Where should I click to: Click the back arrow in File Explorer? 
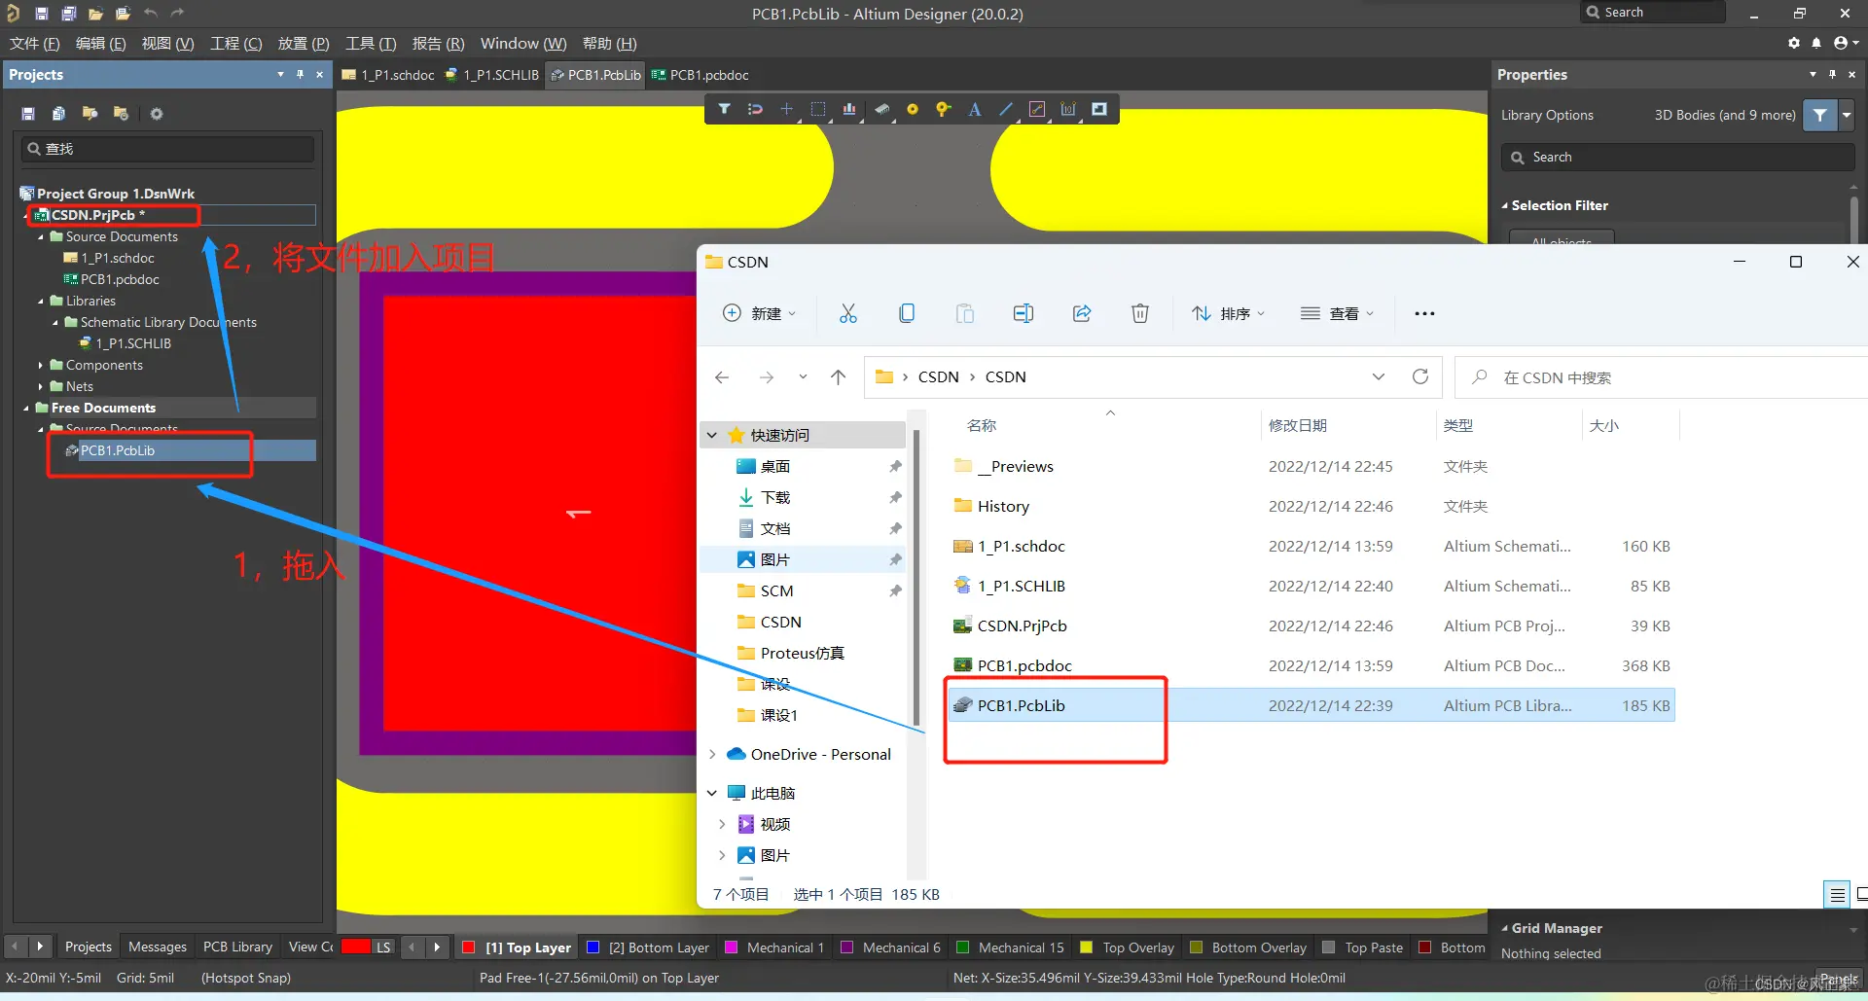[722, 377]
